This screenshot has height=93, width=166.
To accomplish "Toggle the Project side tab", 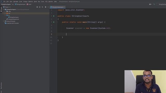I will [x=1, y=9].
